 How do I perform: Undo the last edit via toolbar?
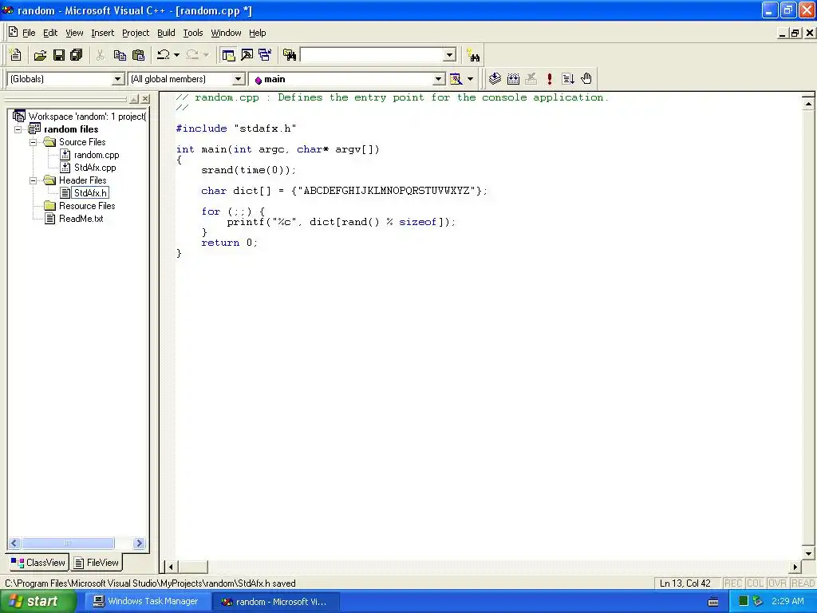(x=164, y=55)
